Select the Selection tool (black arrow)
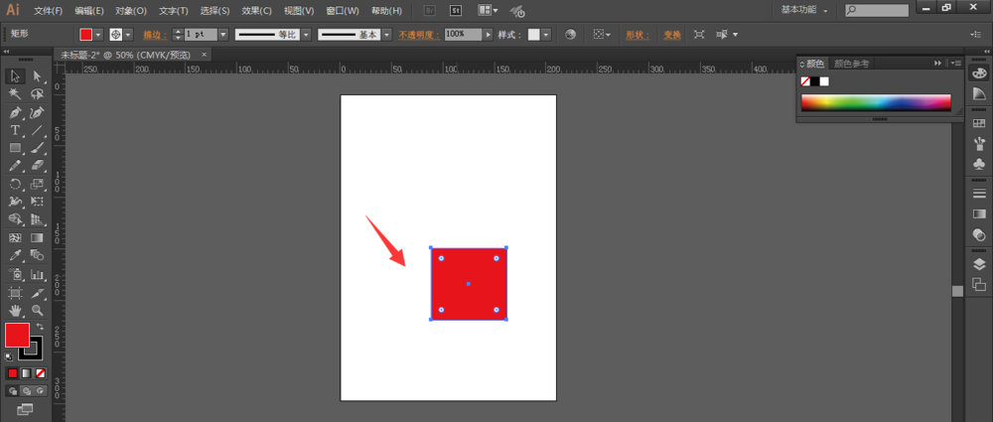 (x=15, y=76)
